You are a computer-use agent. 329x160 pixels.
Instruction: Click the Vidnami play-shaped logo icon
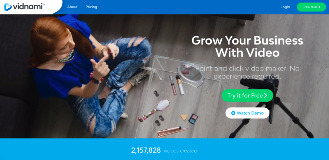8,7
